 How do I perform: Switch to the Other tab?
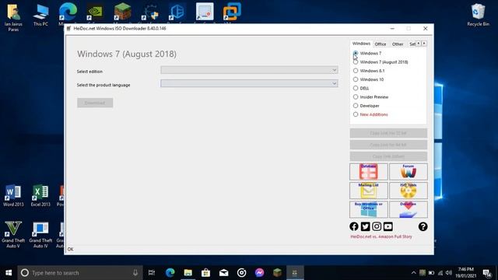[398, 44]
